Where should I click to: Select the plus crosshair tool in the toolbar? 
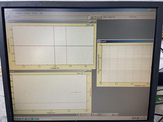coord(97,17)
